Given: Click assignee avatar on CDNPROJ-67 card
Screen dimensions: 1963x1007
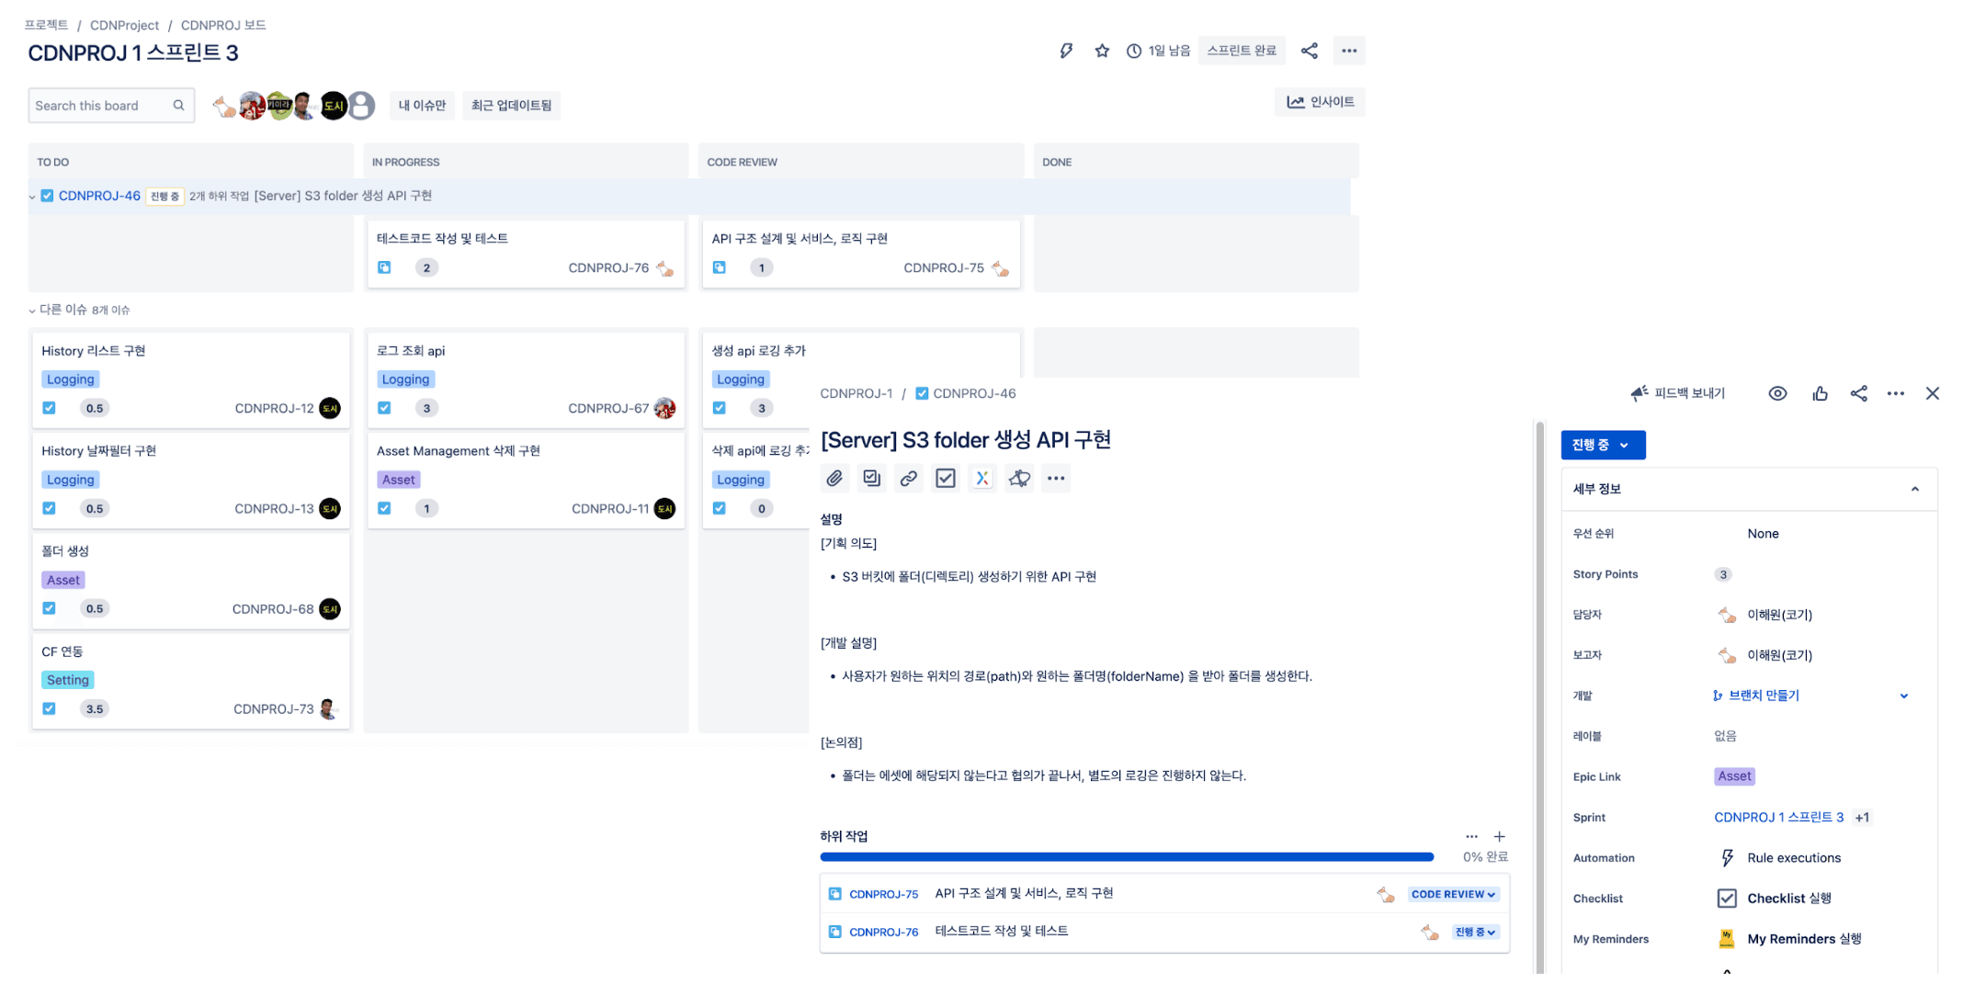Looking at the screenshot, I should point(664,408).
